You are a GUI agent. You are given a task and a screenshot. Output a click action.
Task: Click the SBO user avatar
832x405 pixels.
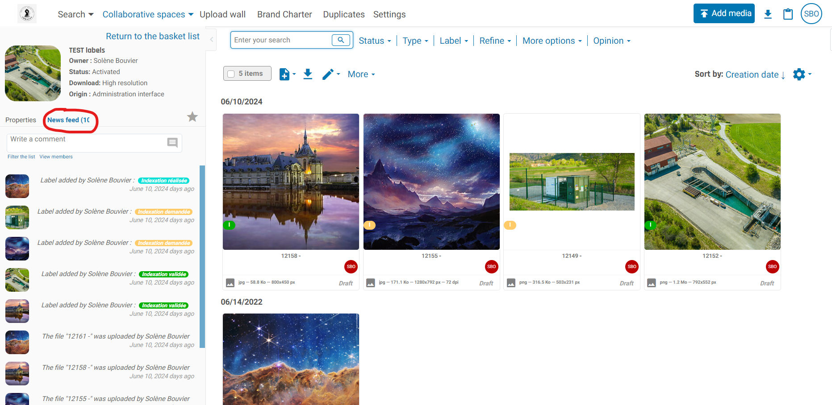(811, 14)
